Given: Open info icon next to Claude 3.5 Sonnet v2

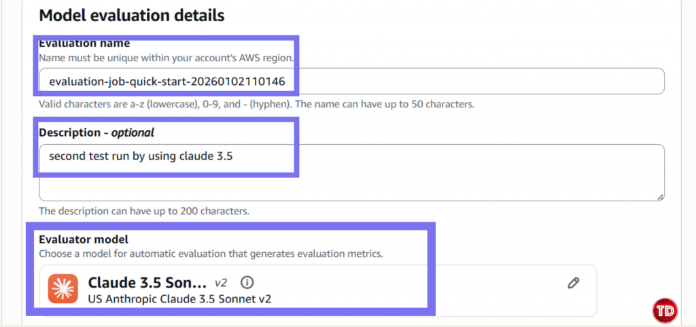Looking at the screenshot, I should tap(247, 282).
